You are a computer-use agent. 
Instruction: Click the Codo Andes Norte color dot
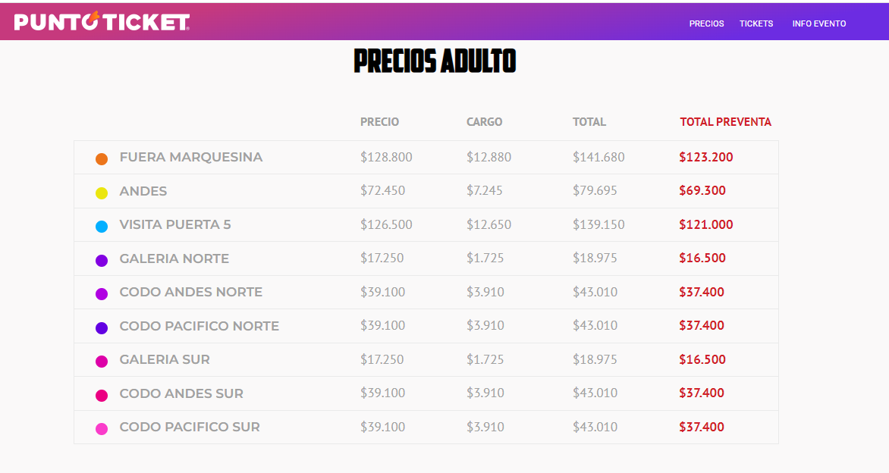pos(102,293)
